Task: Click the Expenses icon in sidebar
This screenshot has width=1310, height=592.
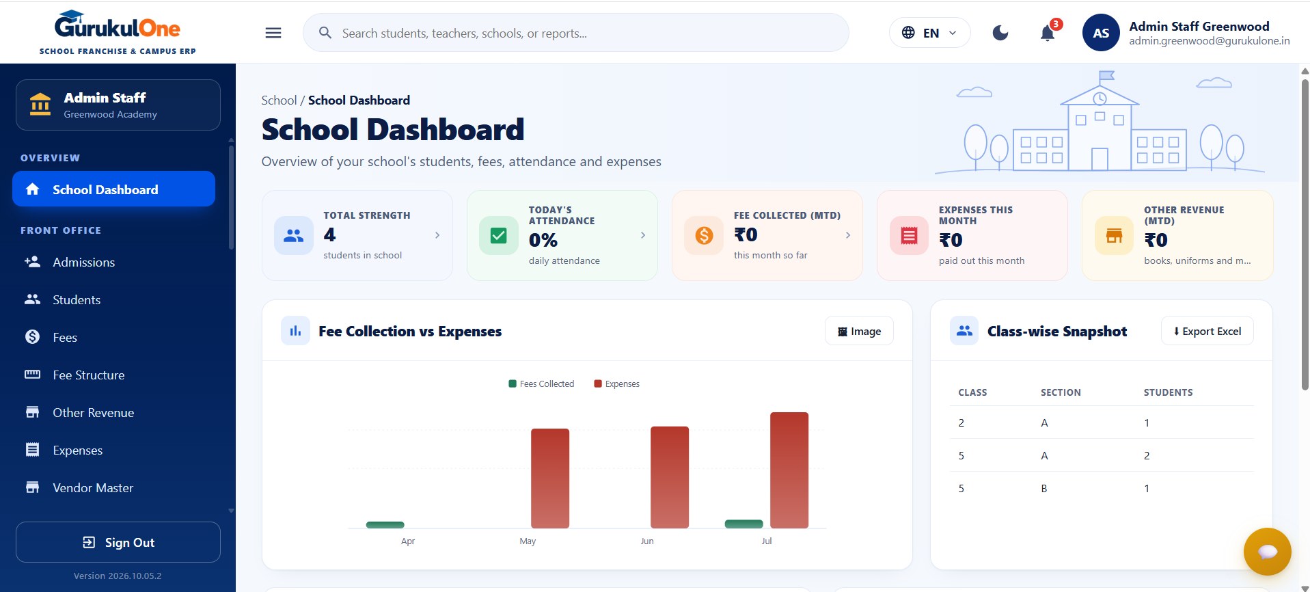Action: click(32, 450)
